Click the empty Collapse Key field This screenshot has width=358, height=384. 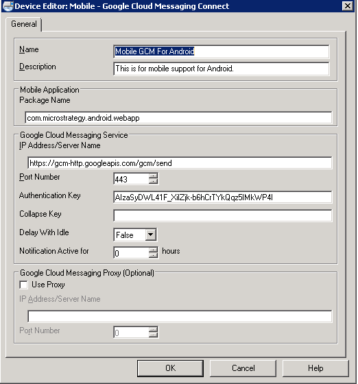pos(223,215)
